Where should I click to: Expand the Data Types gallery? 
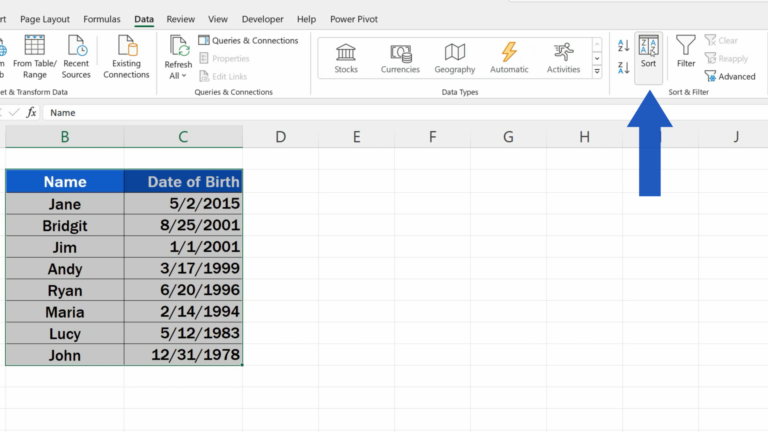coord(597,71)
